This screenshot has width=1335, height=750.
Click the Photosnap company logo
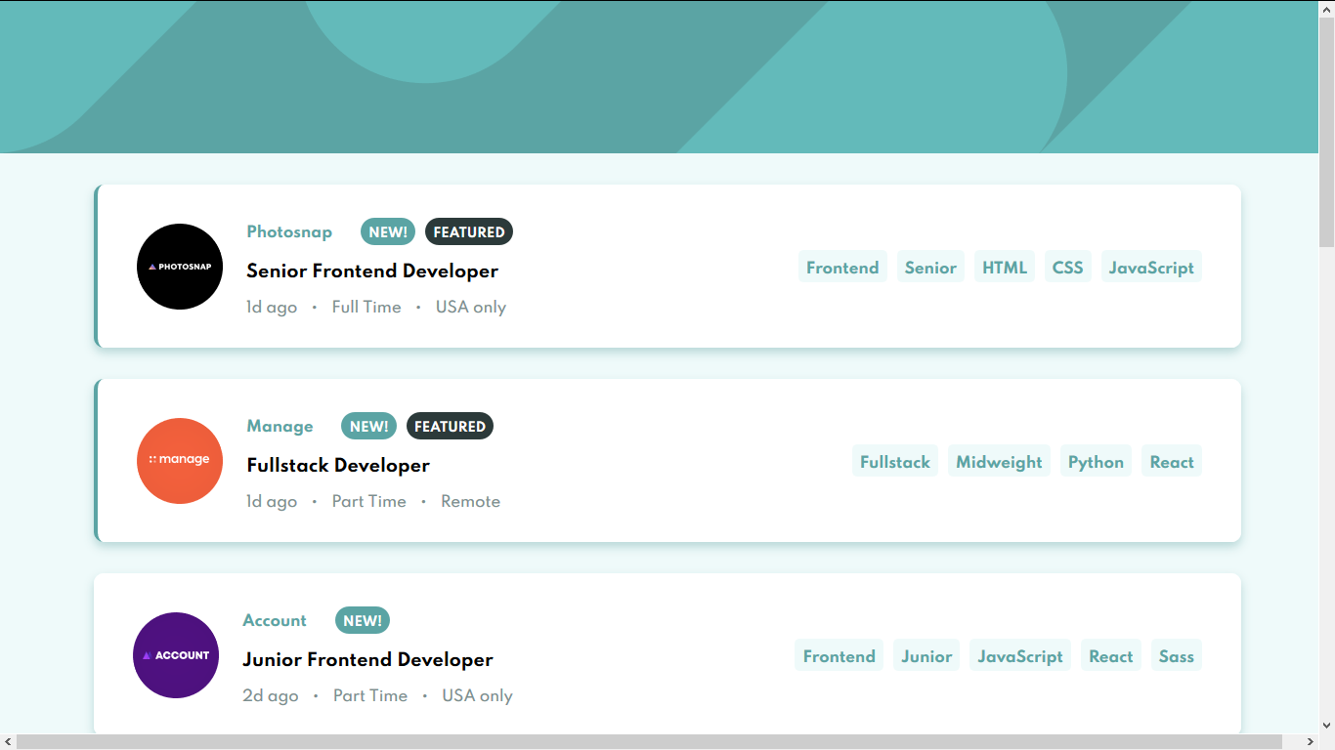click(180, 266)
